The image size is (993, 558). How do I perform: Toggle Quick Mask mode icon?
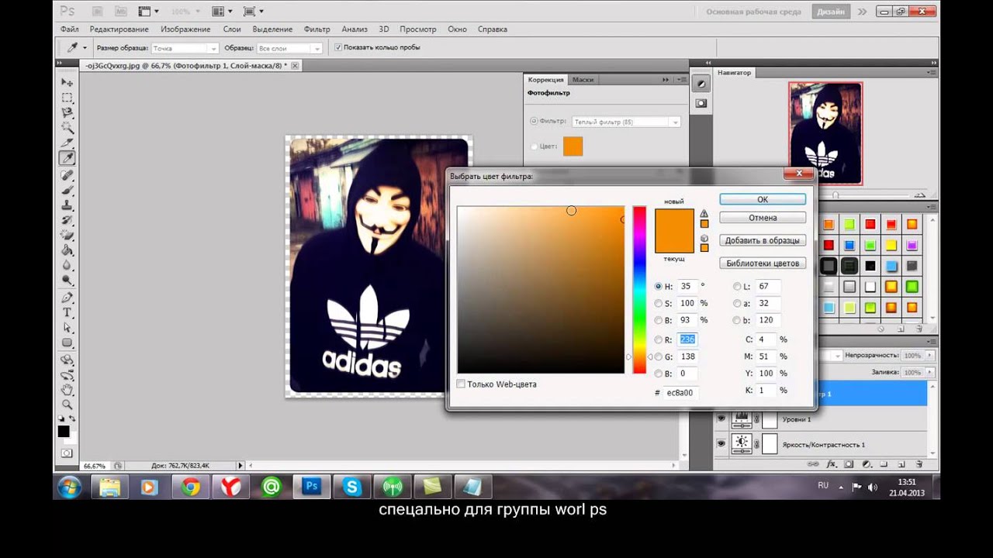67,453
